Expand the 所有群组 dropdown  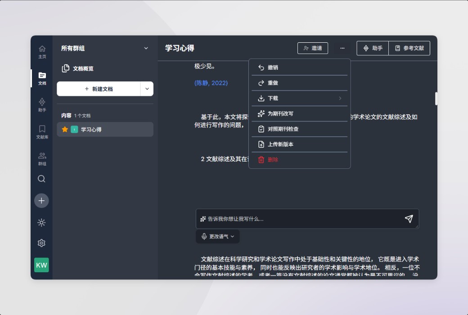click(x=146, y=48)
